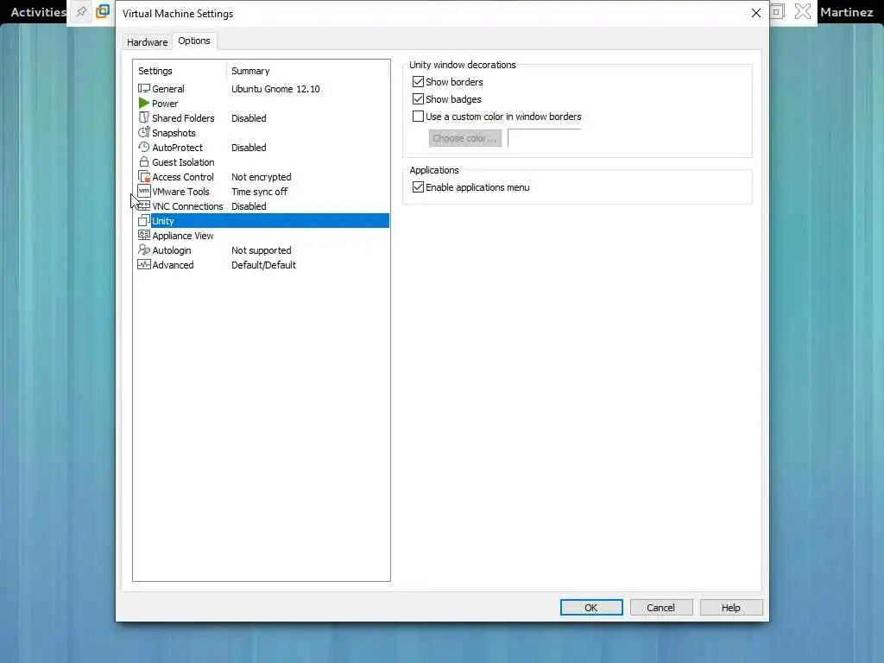Toggle Enable applications menu checkbox
884x663 pixels.
(418, 187)
